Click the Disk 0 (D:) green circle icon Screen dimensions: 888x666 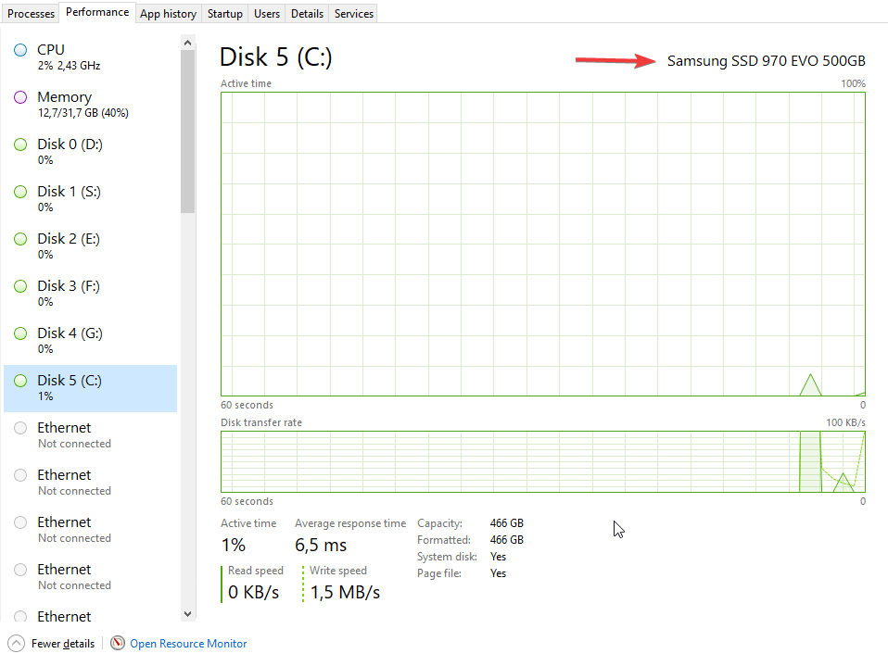point(20,145)
